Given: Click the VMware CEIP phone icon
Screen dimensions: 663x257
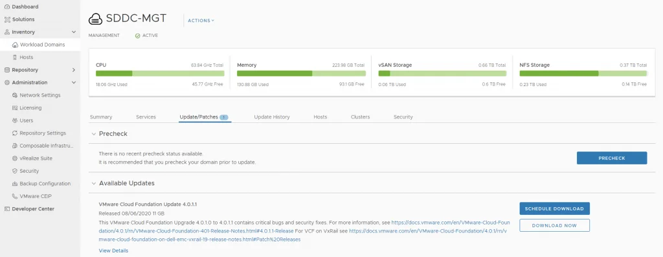Looking at the screenshot, I should (16, 197).
